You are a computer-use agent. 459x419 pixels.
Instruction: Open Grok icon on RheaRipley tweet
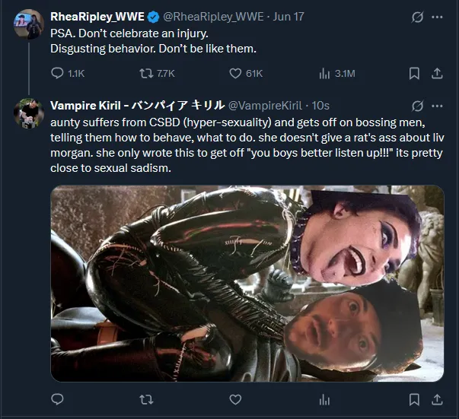click(416, 17)
